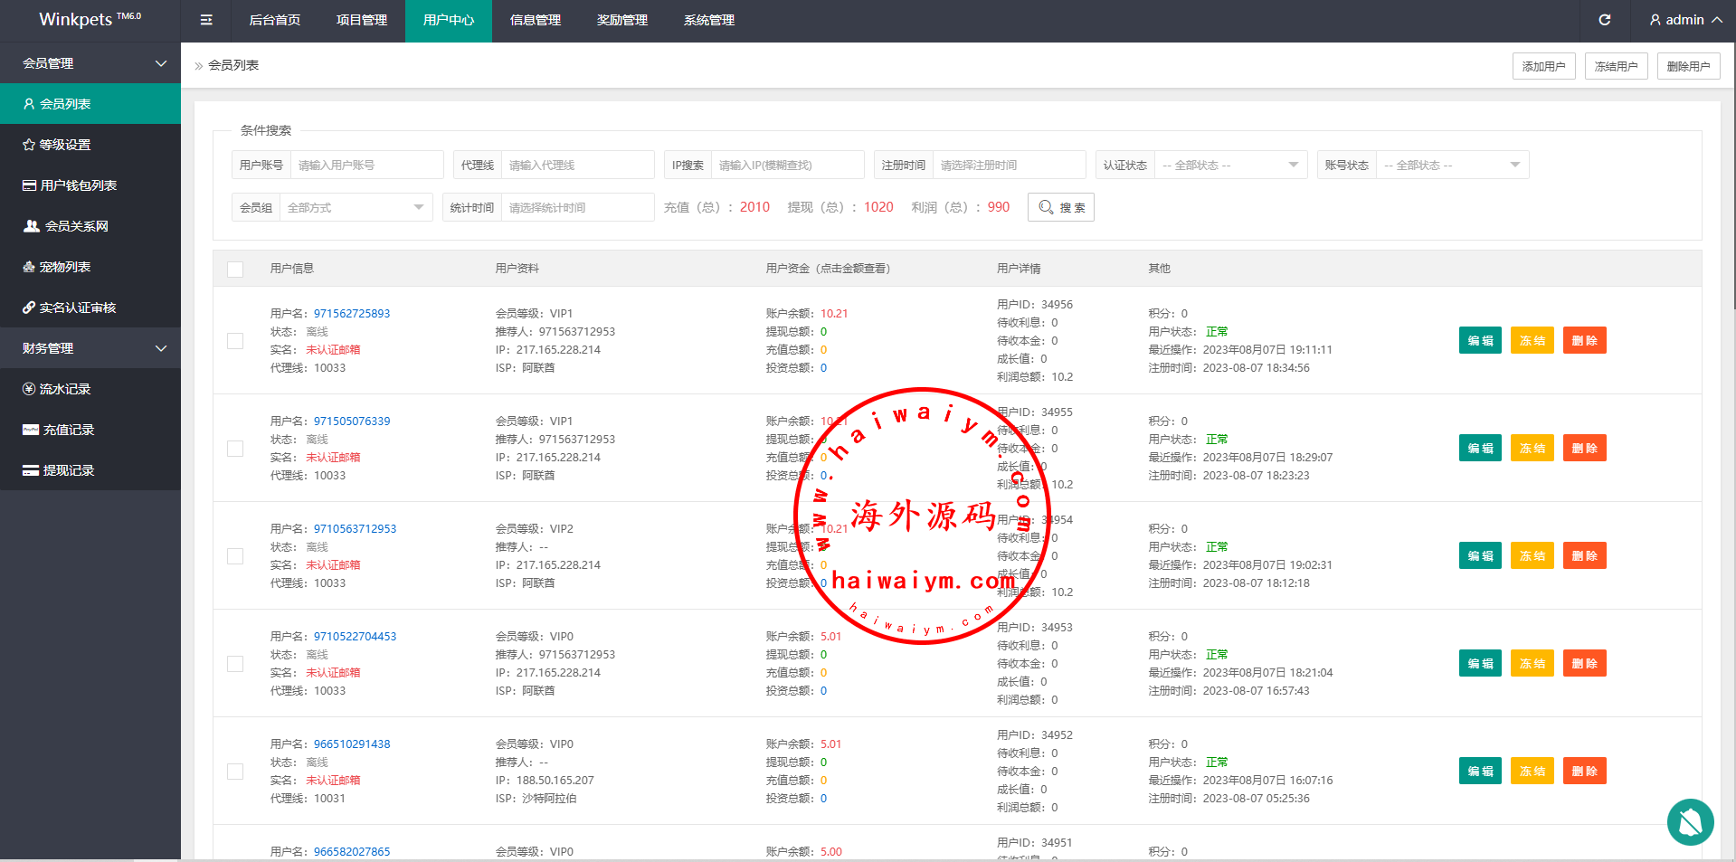Open the 账号状态 dropdown
The image size is (1736, 862).
coord(1451,166)
